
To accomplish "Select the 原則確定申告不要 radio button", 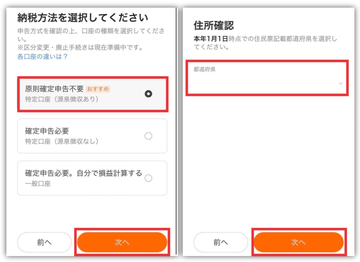I will [x=148, y=94].
